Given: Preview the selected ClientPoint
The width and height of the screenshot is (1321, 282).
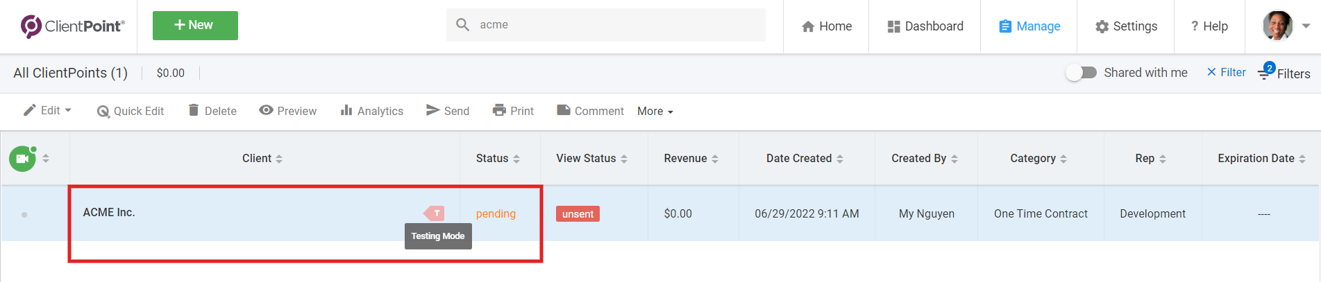Looking at the screenshot, I should point(287,111).
